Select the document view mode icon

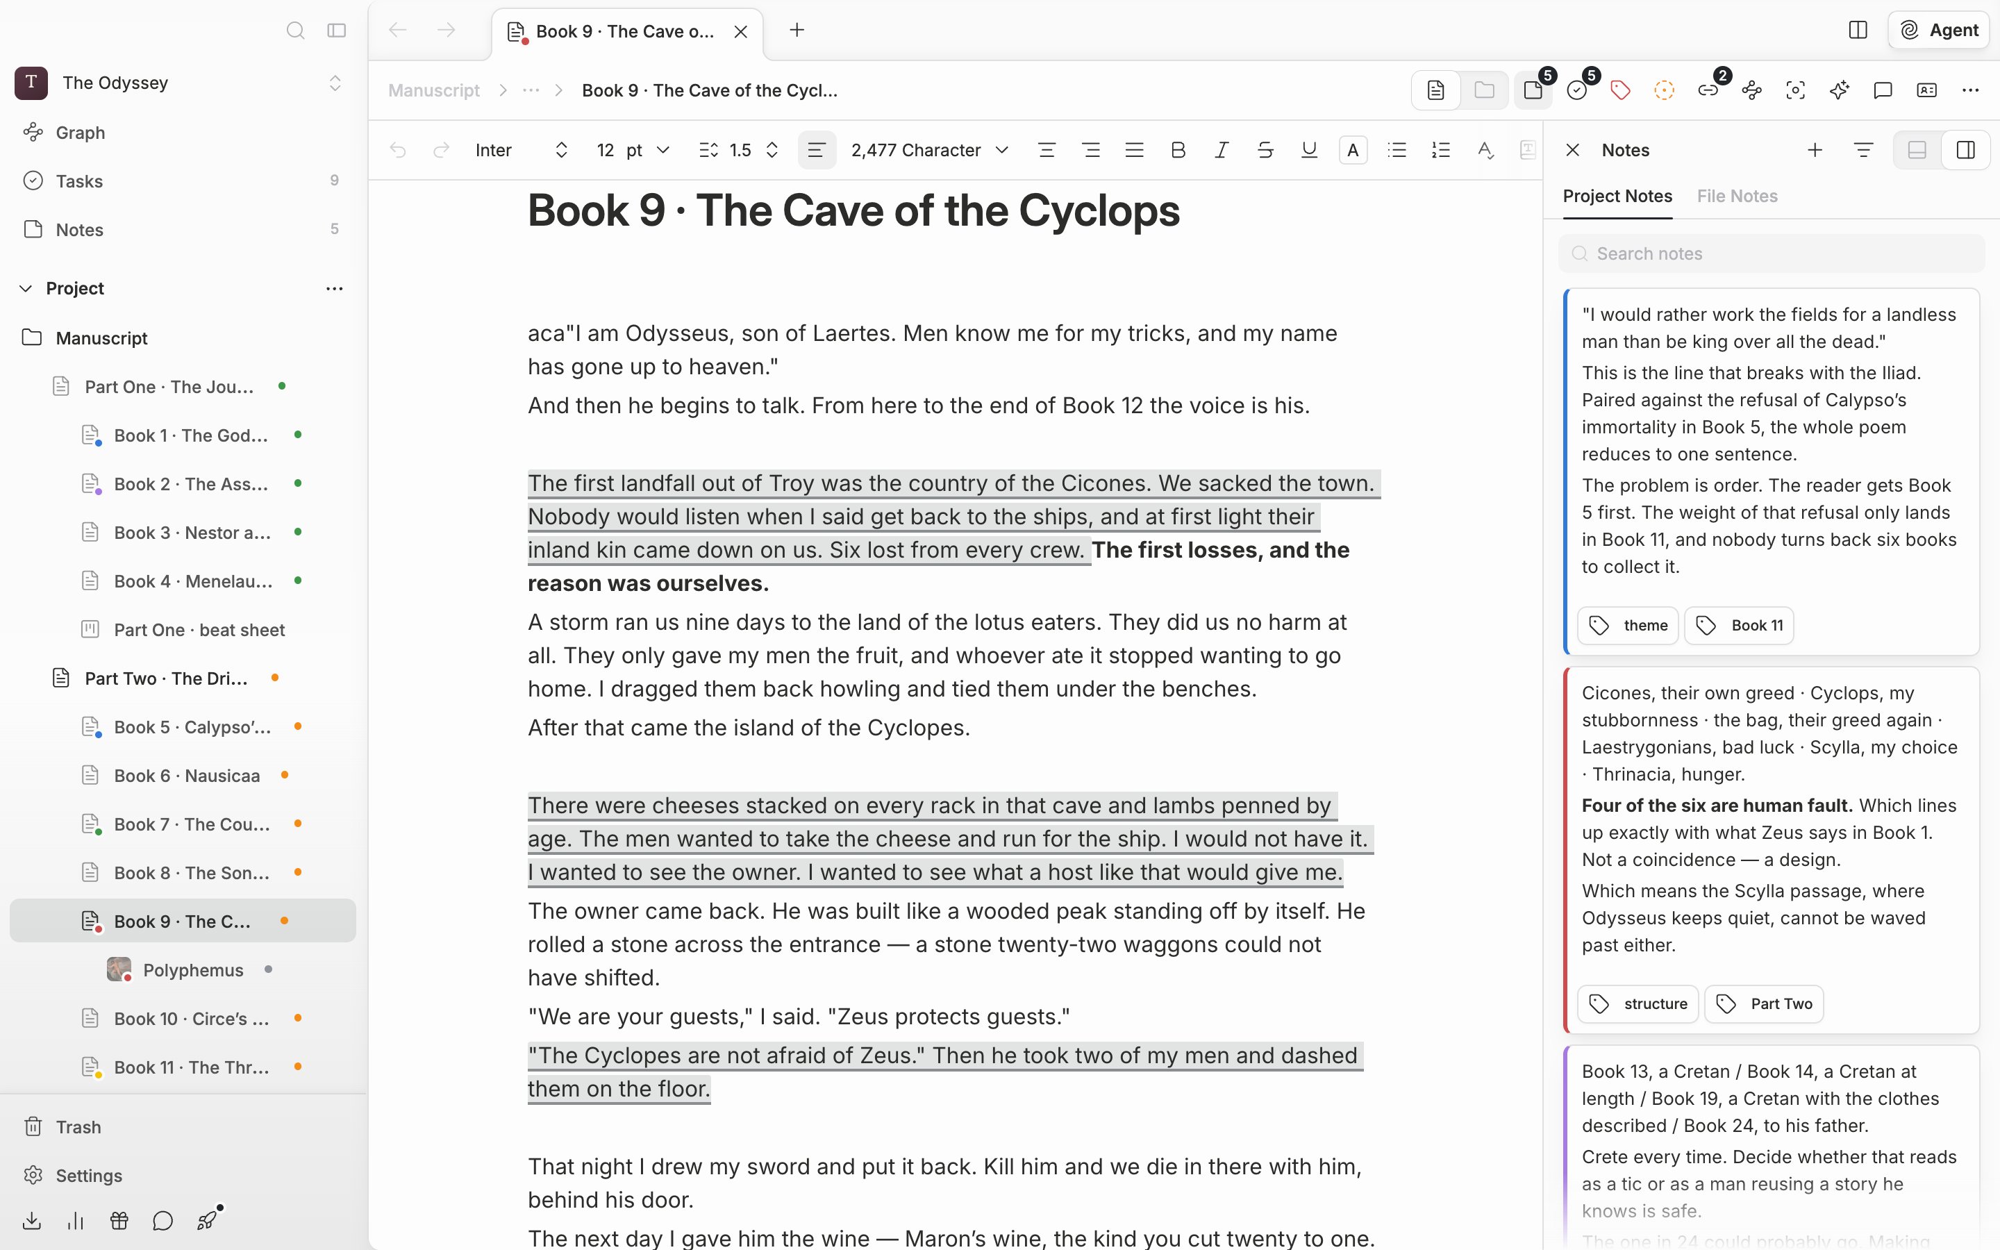click(x=1435, y=90)
